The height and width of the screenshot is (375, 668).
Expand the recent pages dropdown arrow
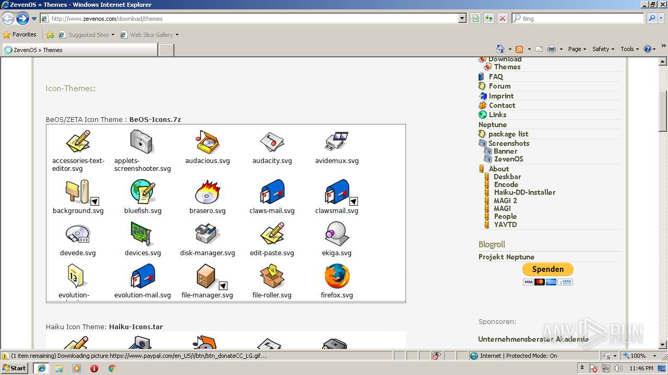point(34,19)
